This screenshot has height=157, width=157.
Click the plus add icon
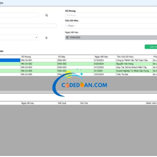[x=46, y=38]
